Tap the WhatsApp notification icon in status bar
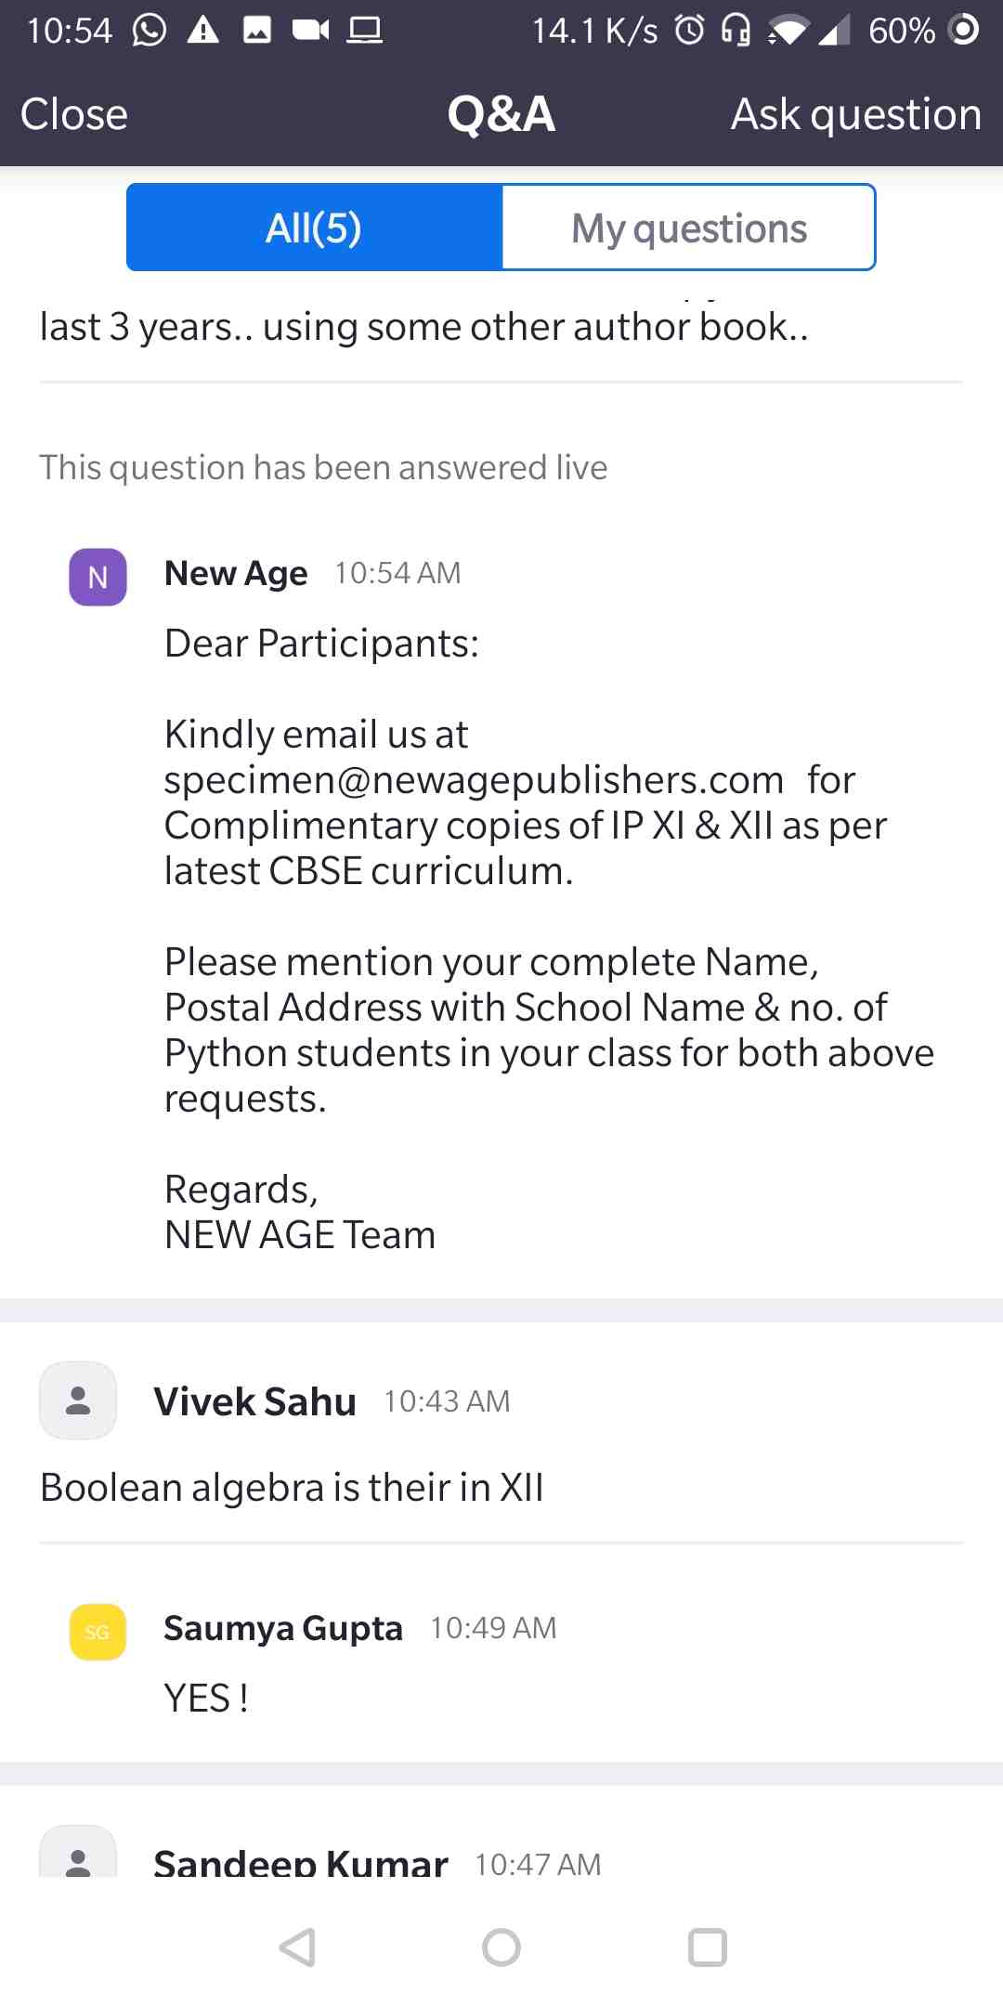 tap(150, 31)
